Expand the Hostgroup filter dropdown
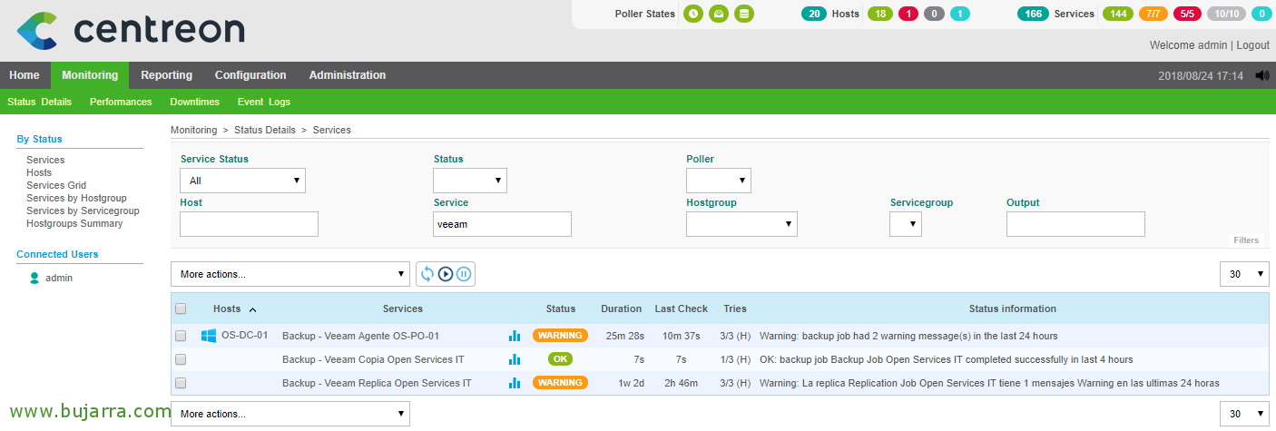1276x431 pixels. (x=741, y=224)
